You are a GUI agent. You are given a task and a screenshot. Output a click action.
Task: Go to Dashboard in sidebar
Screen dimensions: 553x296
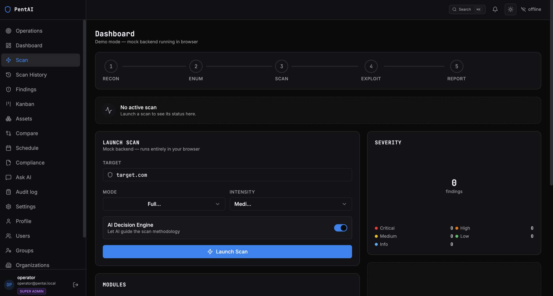tap(41, 45)
